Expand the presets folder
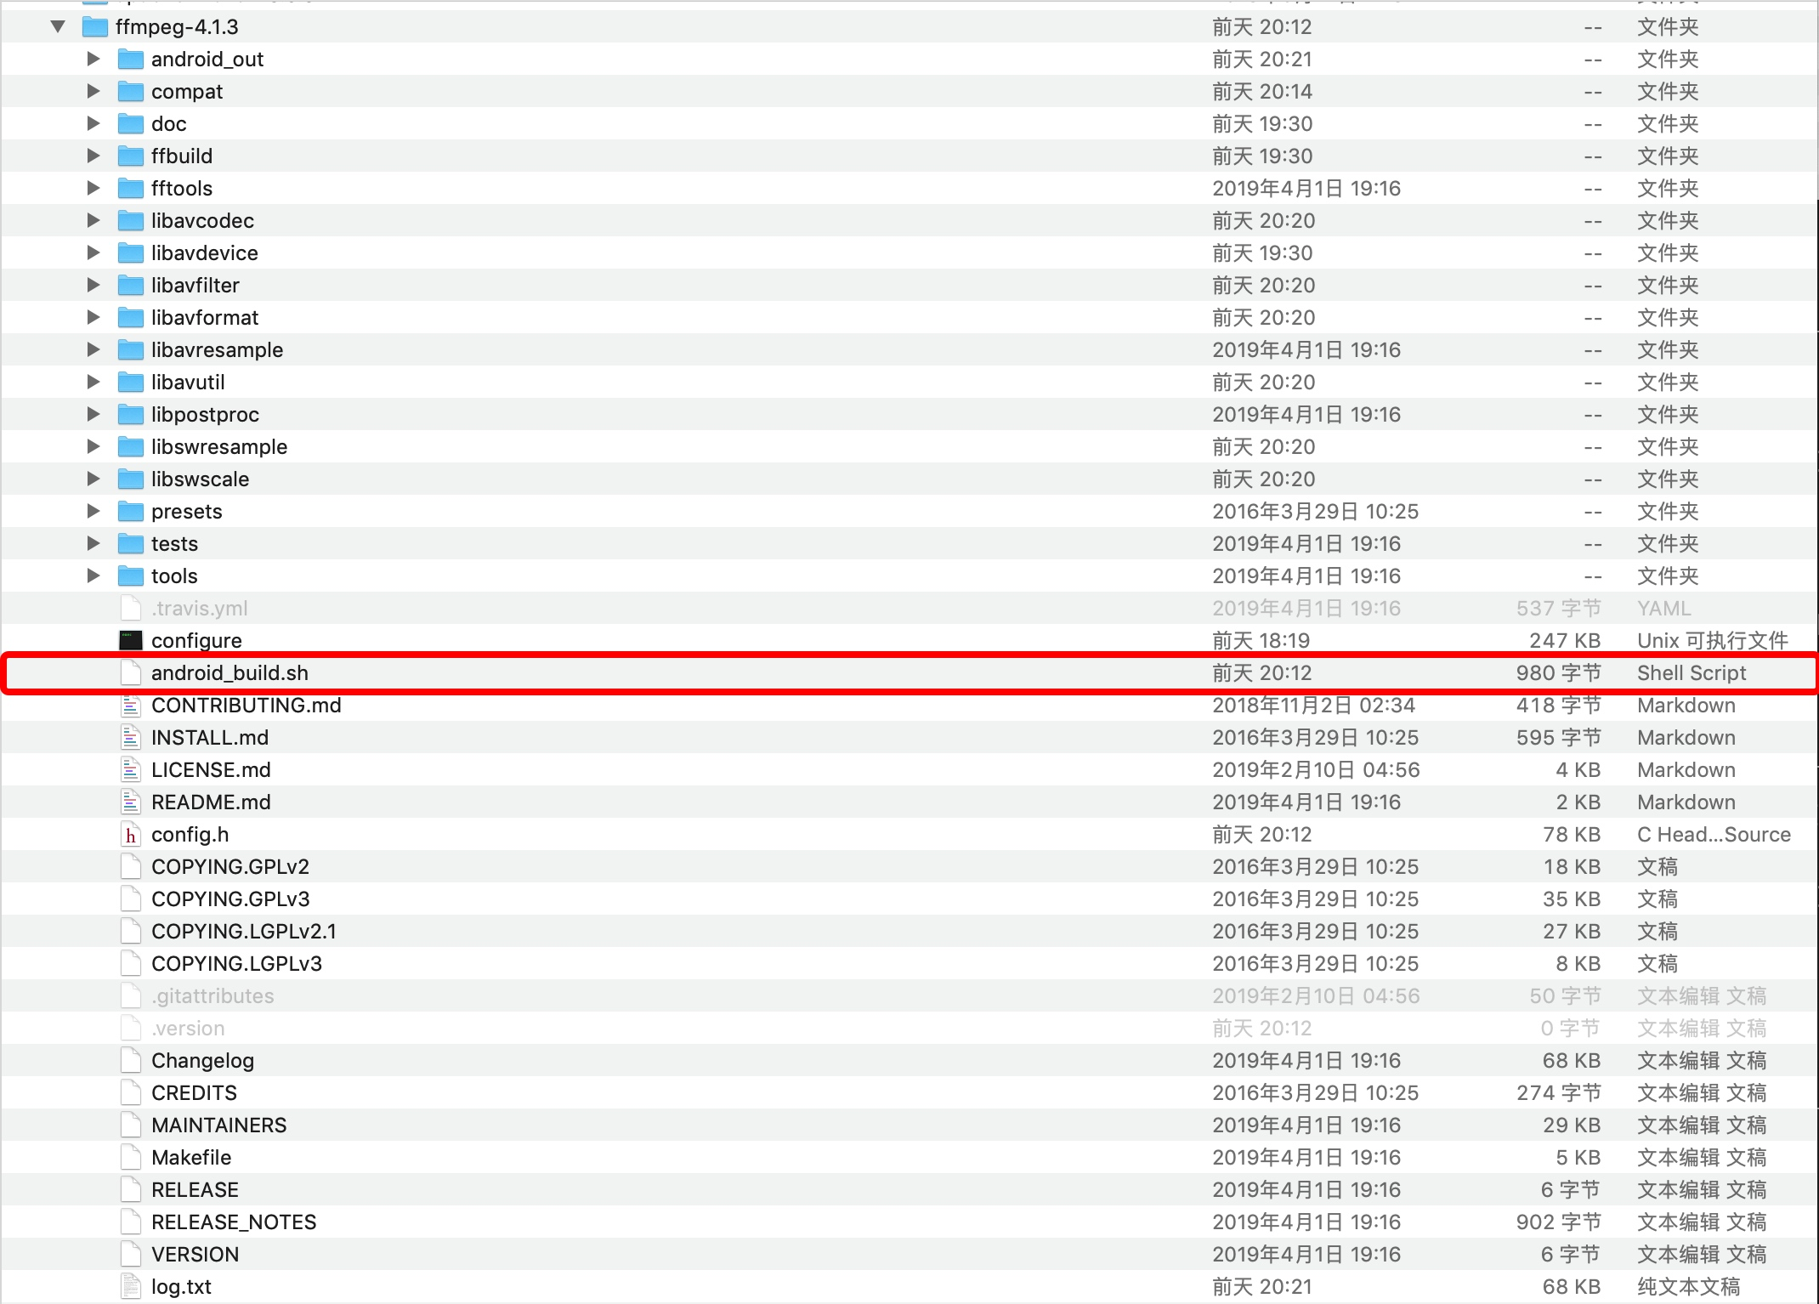The height and width of the screenshot is (1304, 1819). click(x=93, y=511)
